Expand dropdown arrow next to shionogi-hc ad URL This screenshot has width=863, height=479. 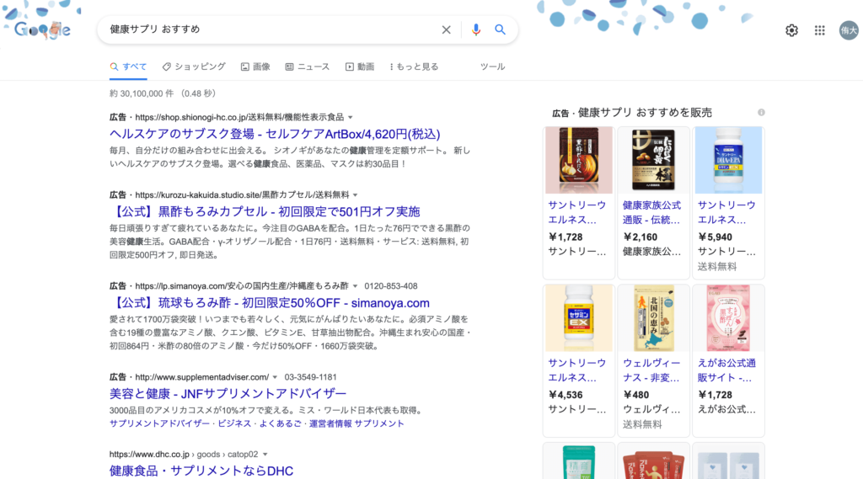(351, 117)
